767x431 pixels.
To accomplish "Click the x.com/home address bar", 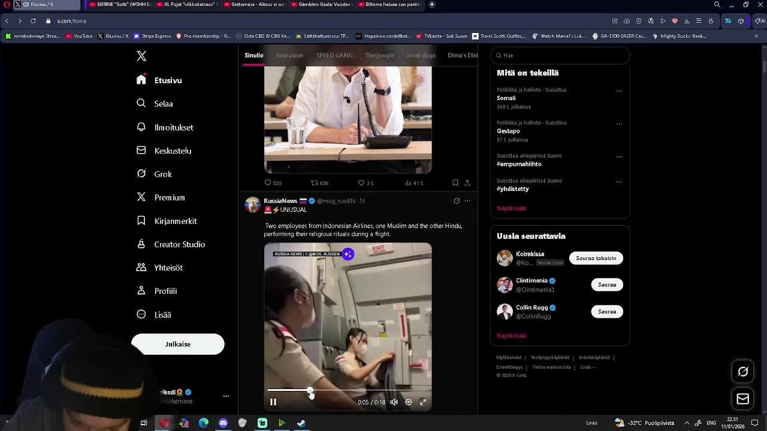I will 71,21.
